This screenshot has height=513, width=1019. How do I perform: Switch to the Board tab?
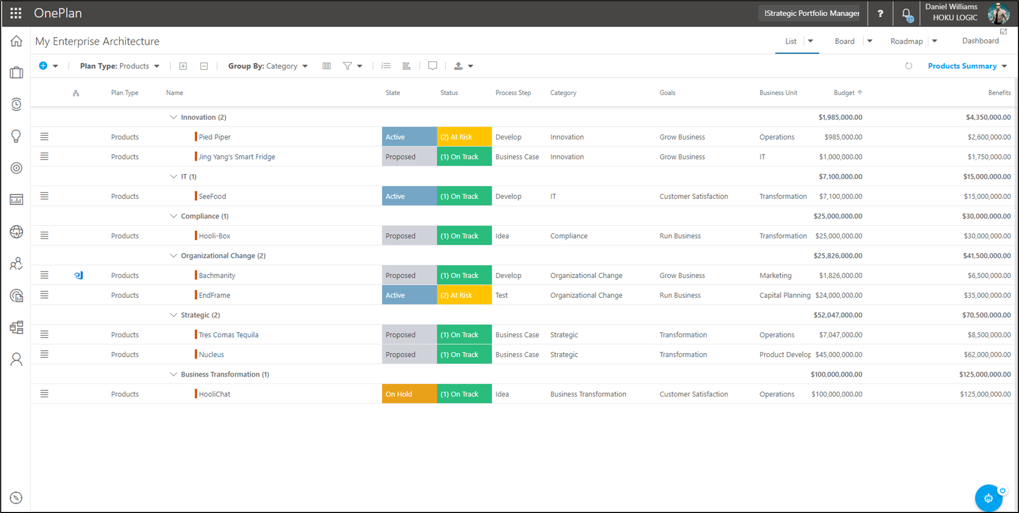pyautogui.click(x=845, y=41)
